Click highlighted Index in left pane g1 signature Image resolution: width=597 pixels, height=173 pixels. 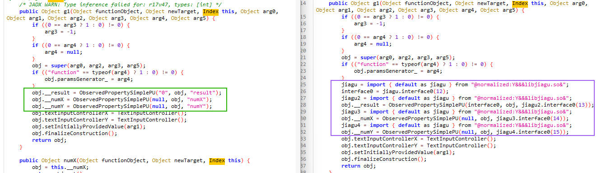pyautogui.click(x=210, y=11)
